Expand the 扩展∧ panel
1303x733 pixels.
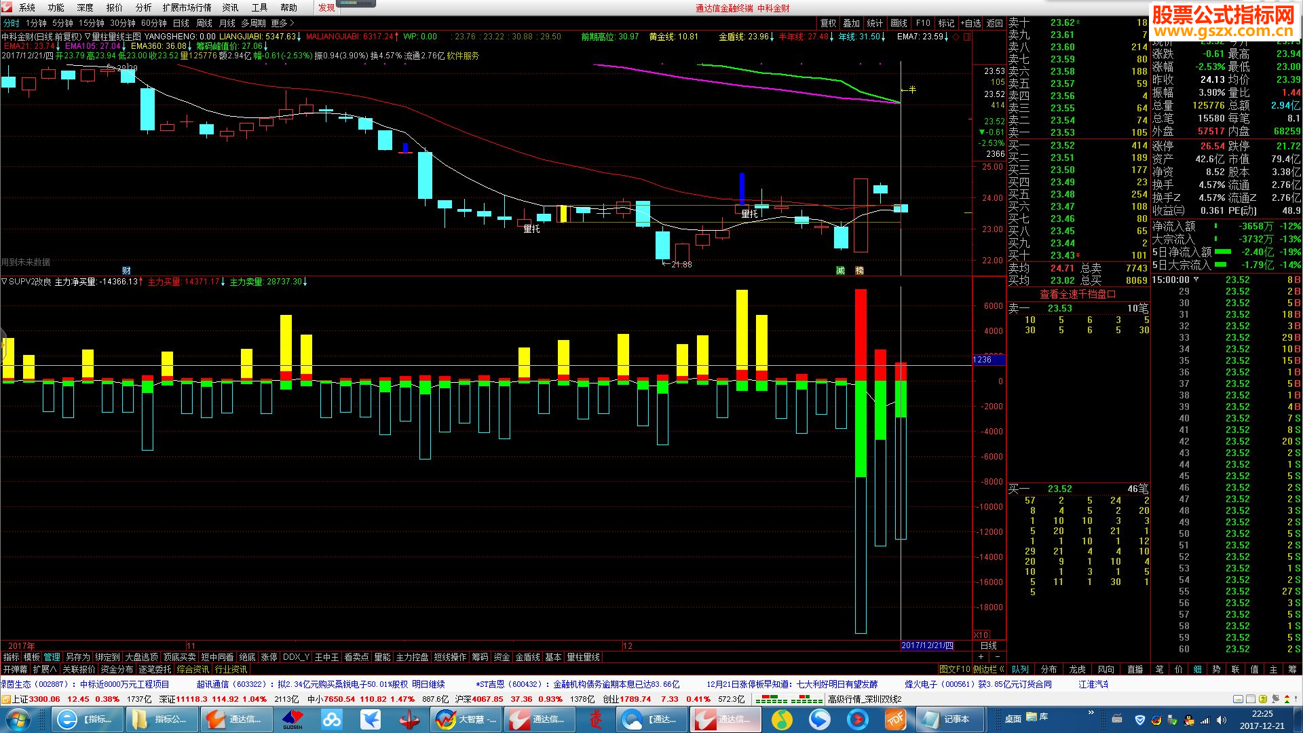[x=45, y=669]
